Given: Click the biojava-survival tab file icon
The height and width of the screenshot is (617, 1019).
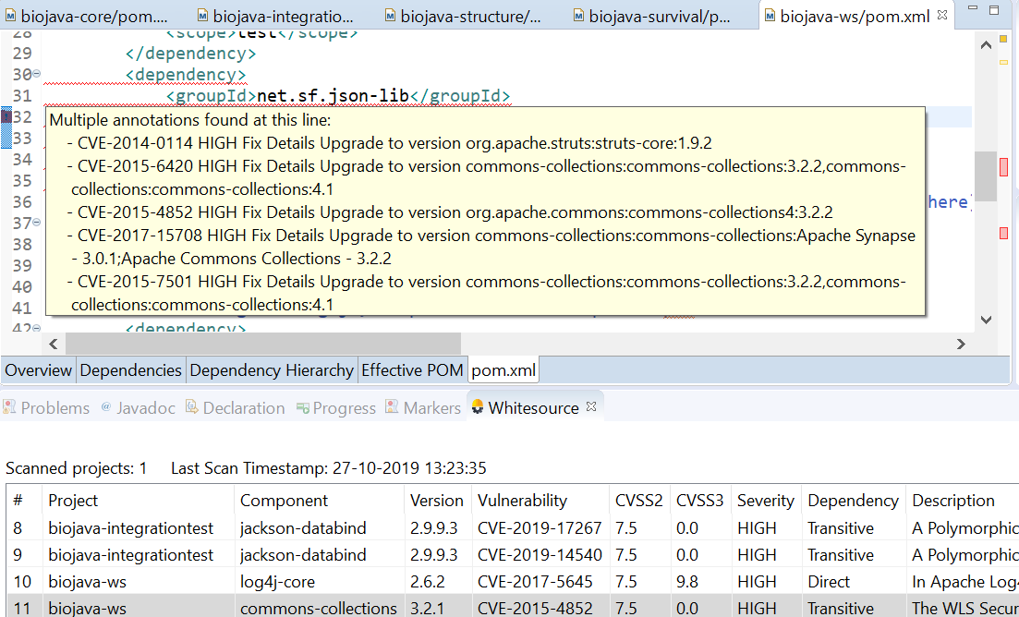Looking at the screenshot, I should [x=578, y=16].
